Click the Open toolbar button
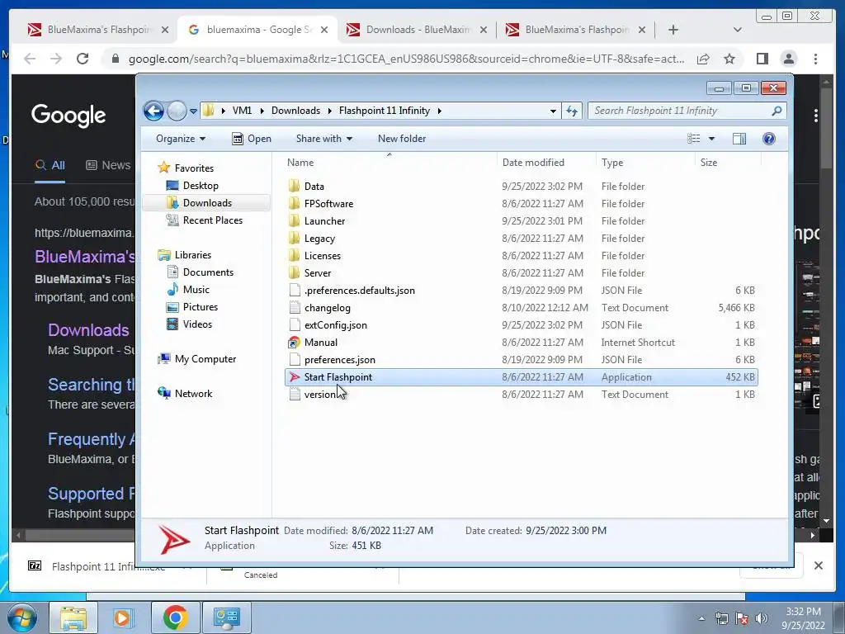The width and height of the screenshot is (845, 634). point(252,139)
